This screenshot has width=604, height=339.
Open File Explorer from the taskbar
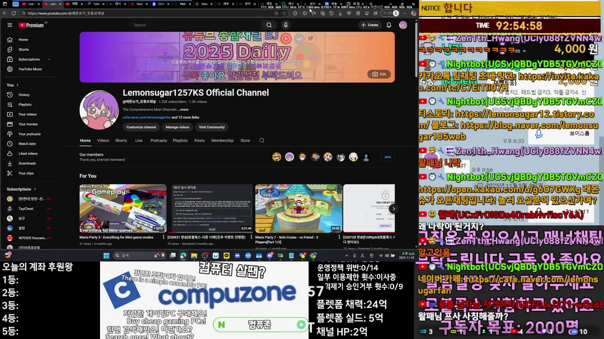point(194,256)
